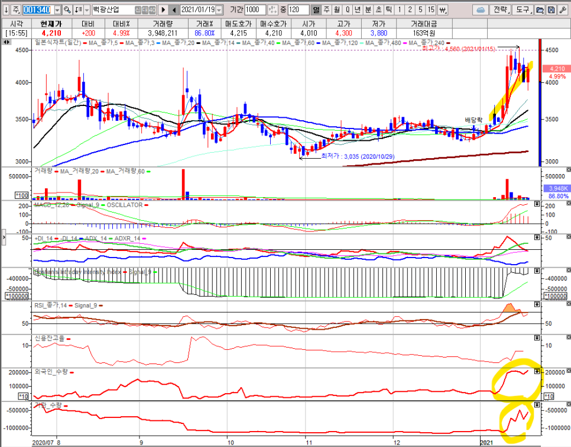Viewport: 571px width, 447px height.
Task: Click the 현재가 column header
Action: 51,24
